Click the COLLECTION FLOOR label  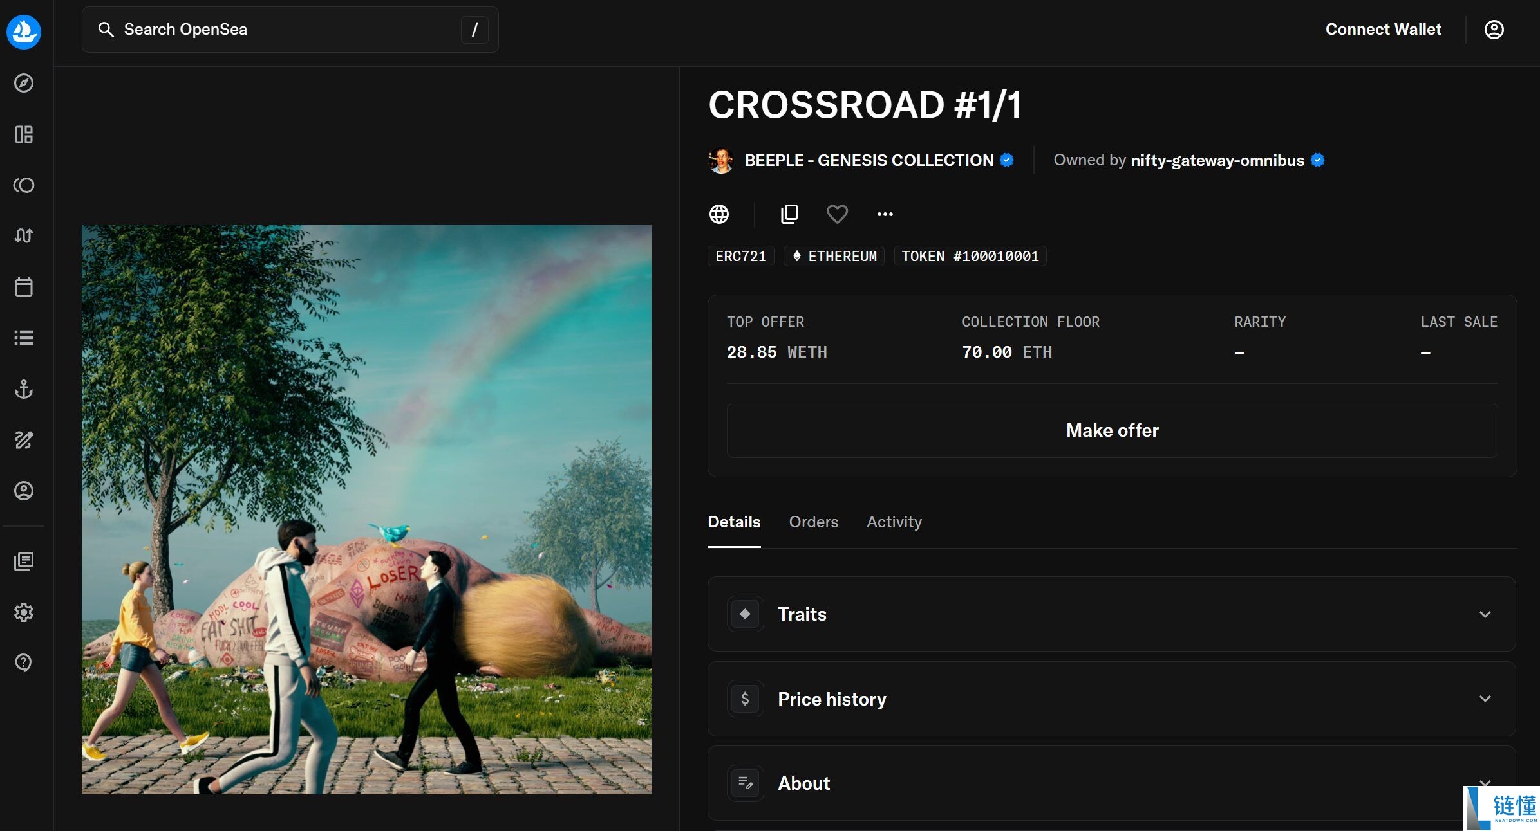click(1031, 322)
